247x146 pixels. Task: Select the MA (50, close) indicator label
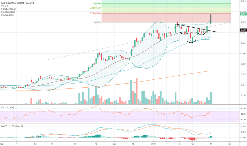point(8,15)
